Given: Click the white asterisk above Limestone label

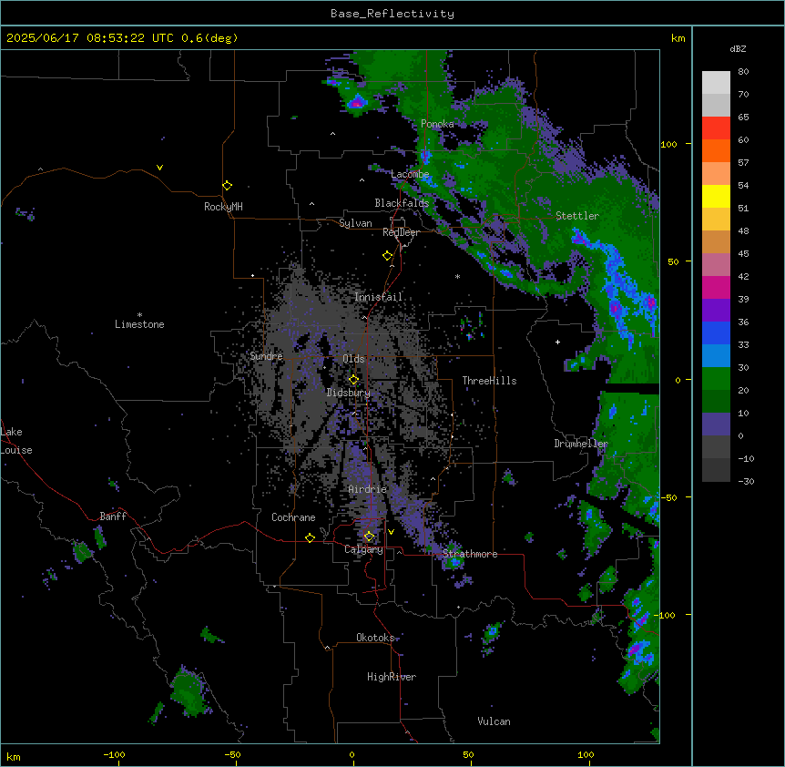Looking at the screenshot, I should pyautogui.click(x=139, y=315).
